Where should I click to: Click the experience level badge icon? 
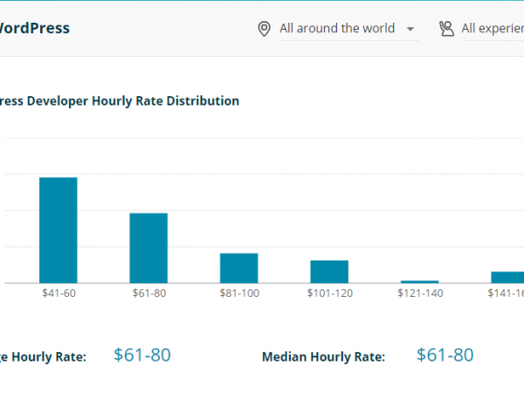point(446,29)
